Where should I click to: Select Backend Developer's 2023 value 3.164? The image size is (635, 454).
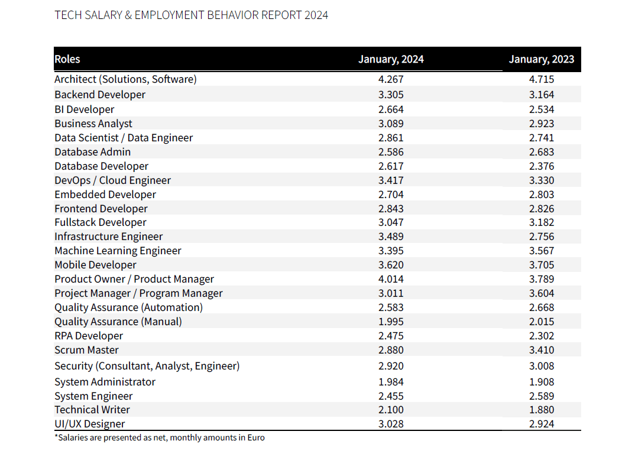(542, 95)
